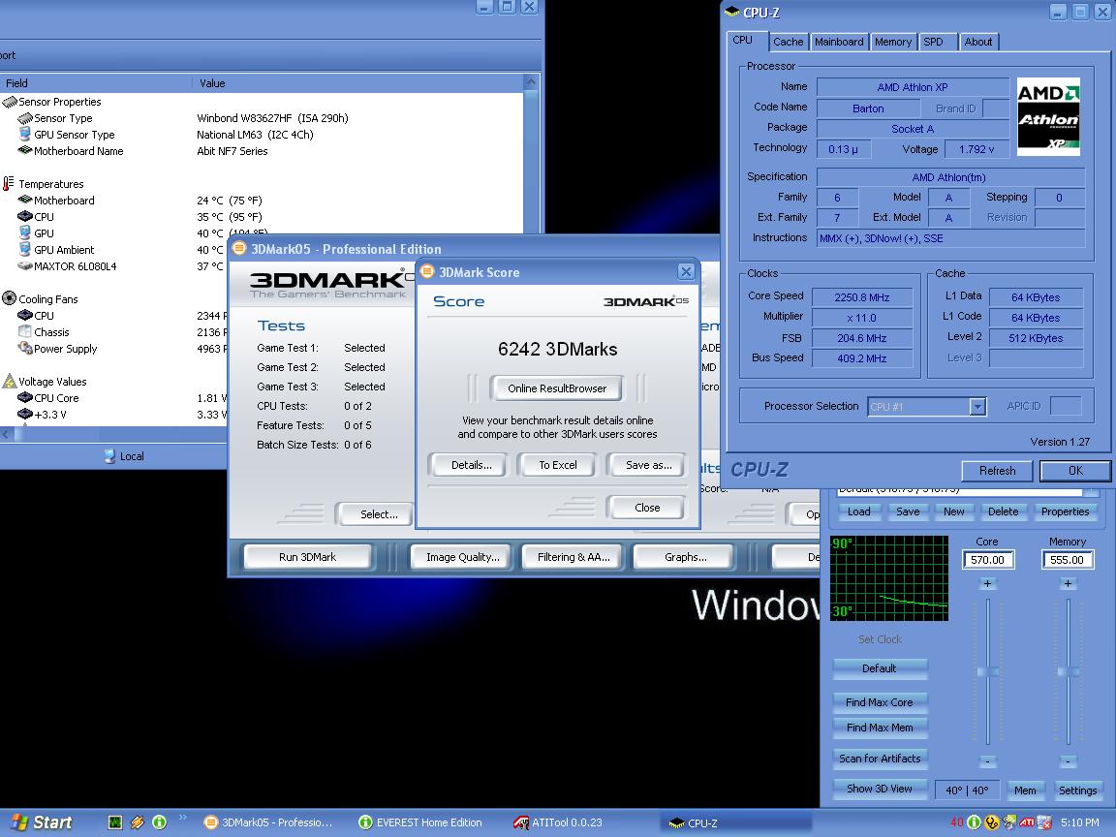The image size is (1116, 837).
Task: Click the green info quick launch icon
Action: point(160,822)
